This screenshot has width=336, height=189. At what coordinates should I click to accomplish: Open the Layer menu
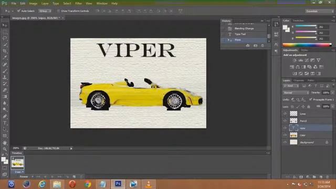45,4
